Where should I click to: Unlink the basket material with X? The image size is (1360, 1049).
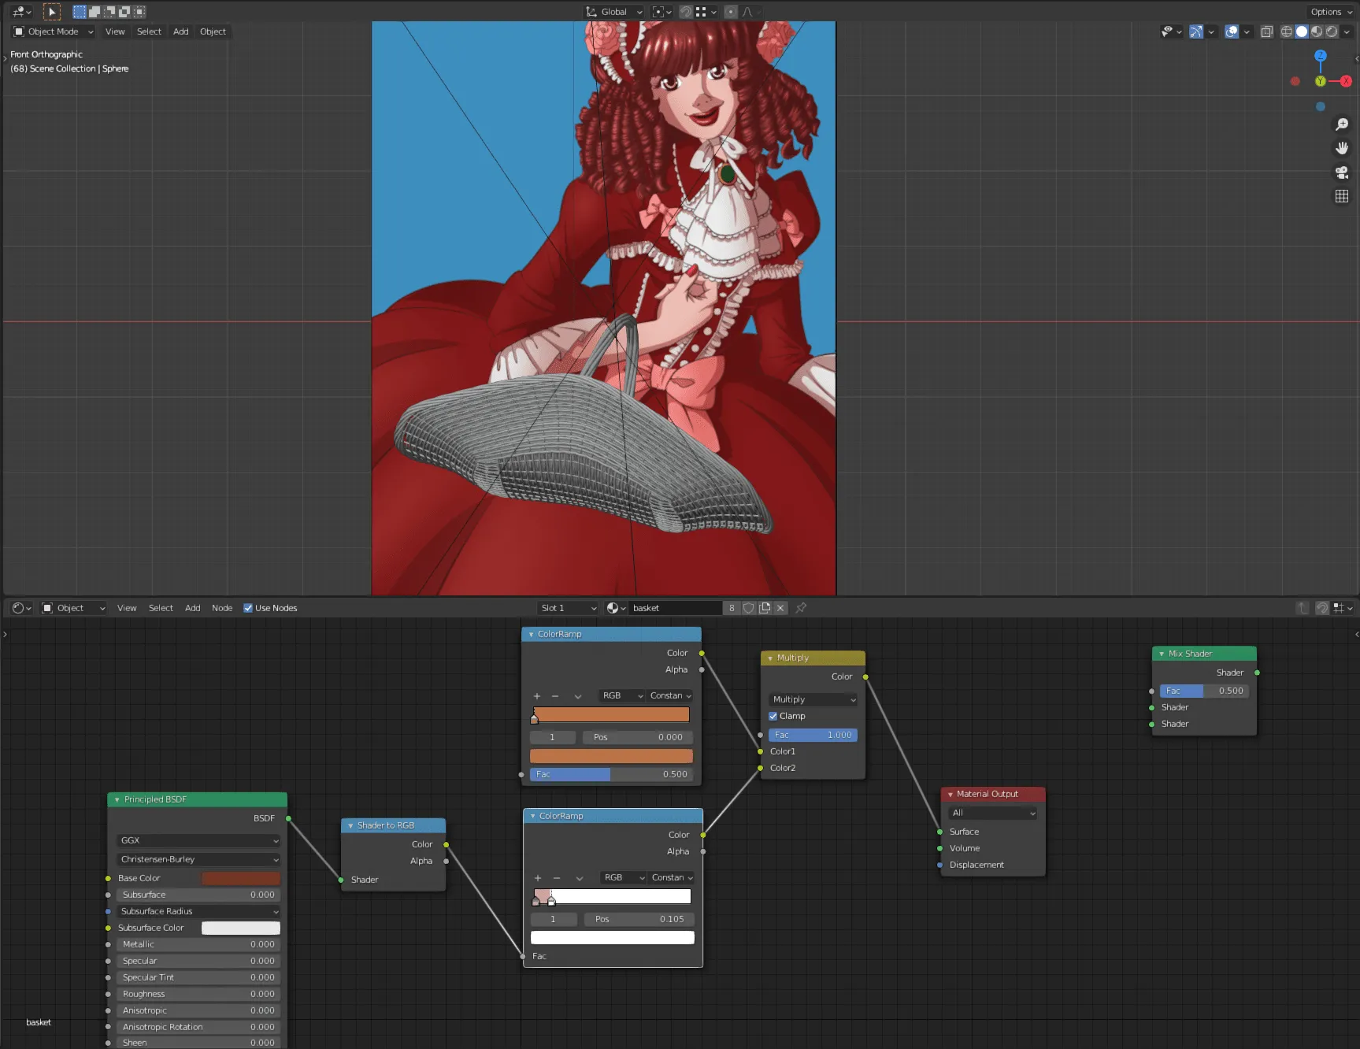pyautogui.click(x=780, y=608)
